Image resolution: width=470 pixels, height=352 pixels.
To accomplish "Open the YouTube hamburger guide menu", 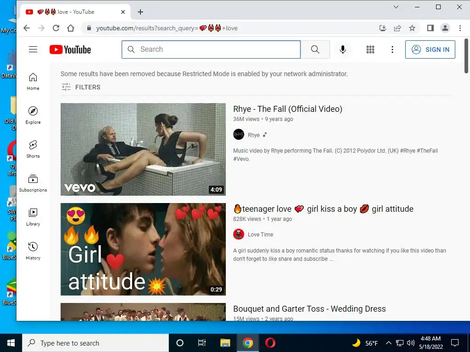I will coord(33,49).
